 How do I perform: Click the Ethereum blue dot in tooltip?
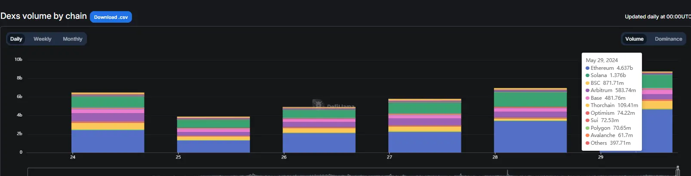pos(587,68)
